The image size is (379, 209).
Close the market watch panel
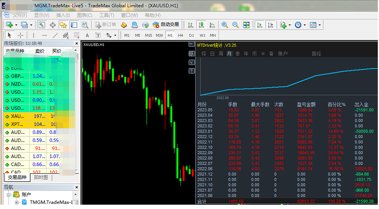click(77, 43)
